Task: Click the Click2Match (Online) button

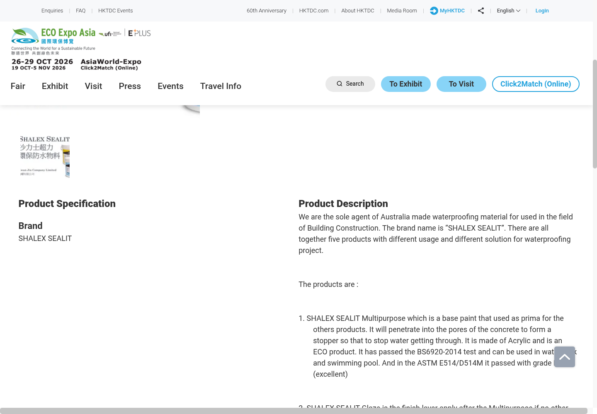Action: pyautogui.click(x=536, y=84)
